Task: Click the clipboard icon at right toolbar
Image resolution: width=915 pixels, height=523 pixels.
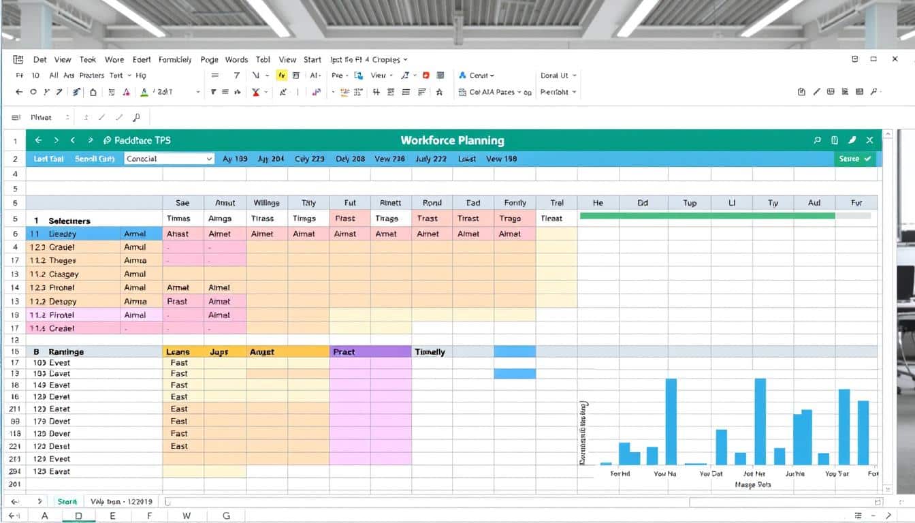Action: (x=801, y=91)
